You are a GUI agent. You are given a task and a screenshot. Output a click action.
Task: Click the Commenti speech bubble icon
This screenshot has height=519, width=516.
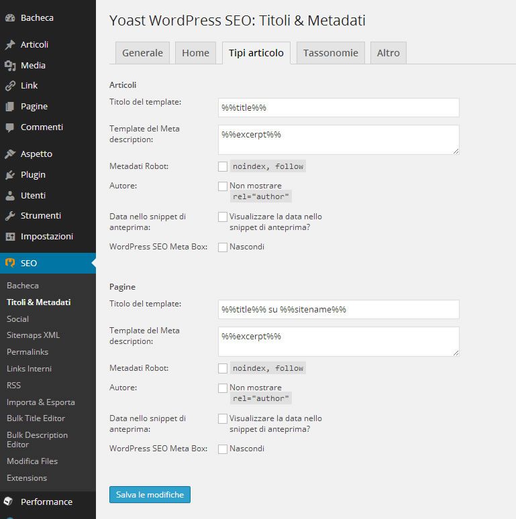coord(10,127)
